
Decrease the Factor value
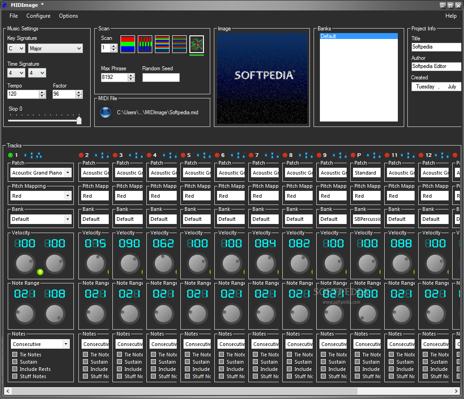[x=79, y=96]
